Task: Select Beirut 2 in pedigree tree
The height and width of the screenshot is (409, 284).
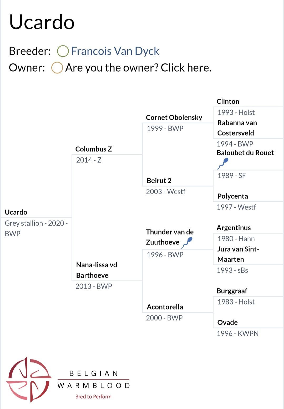Action: (159, 181)
